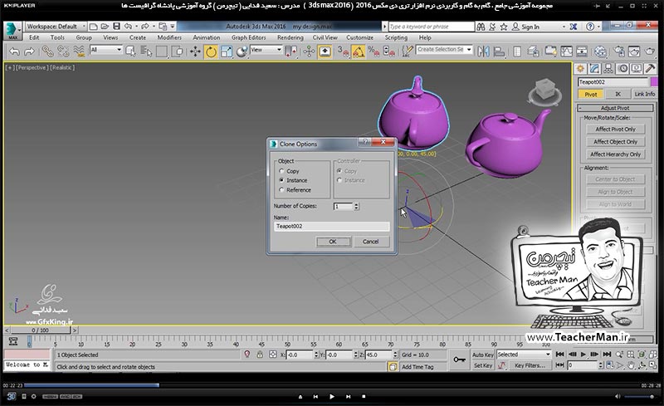Toggle 3D Snaps in main toolbar

343,52
